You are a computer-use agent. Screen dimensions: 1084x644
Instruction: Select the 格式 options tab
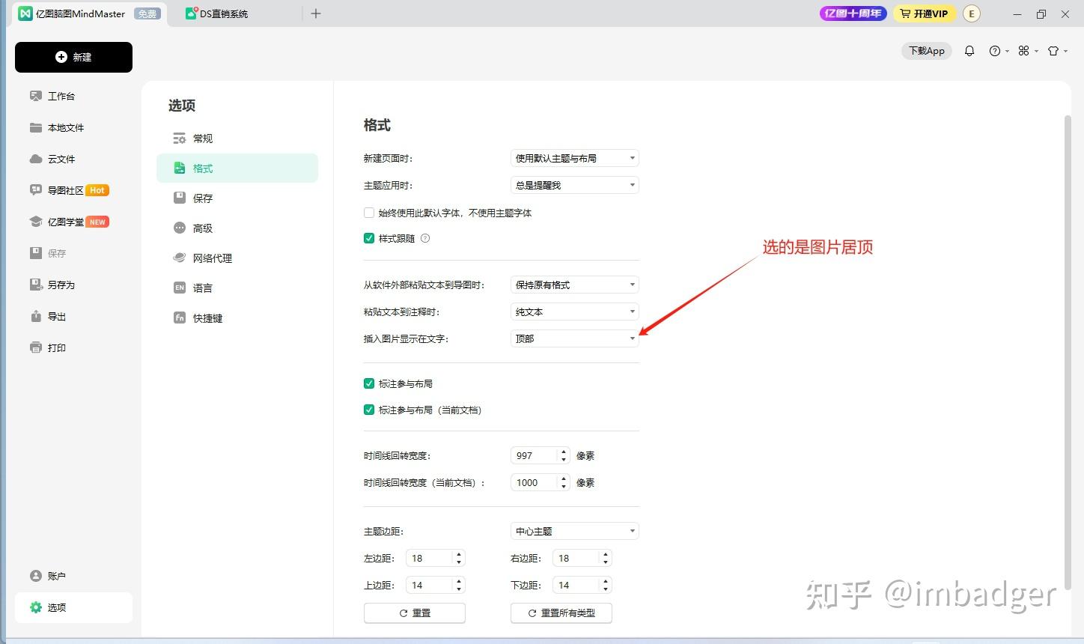coord(237,168)
